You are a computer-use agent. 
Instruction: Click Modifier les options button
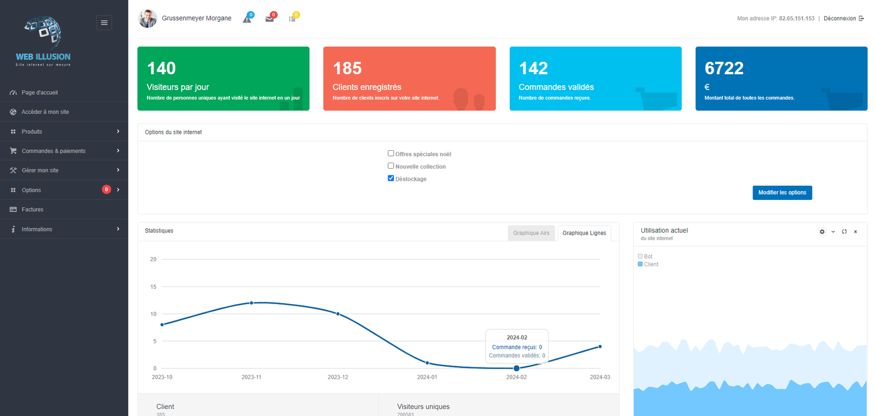(x=782, y=193)
